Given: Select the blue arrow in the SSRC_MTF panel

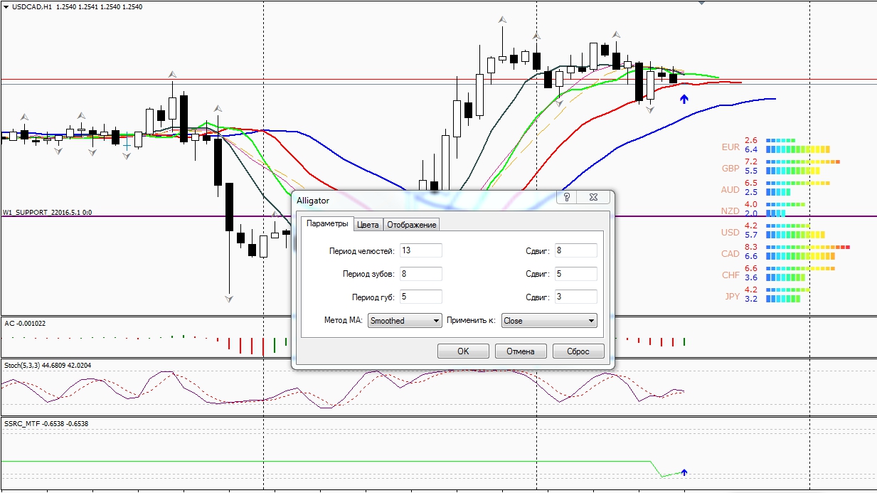Looking at the screenshot, I should (684, 472).
